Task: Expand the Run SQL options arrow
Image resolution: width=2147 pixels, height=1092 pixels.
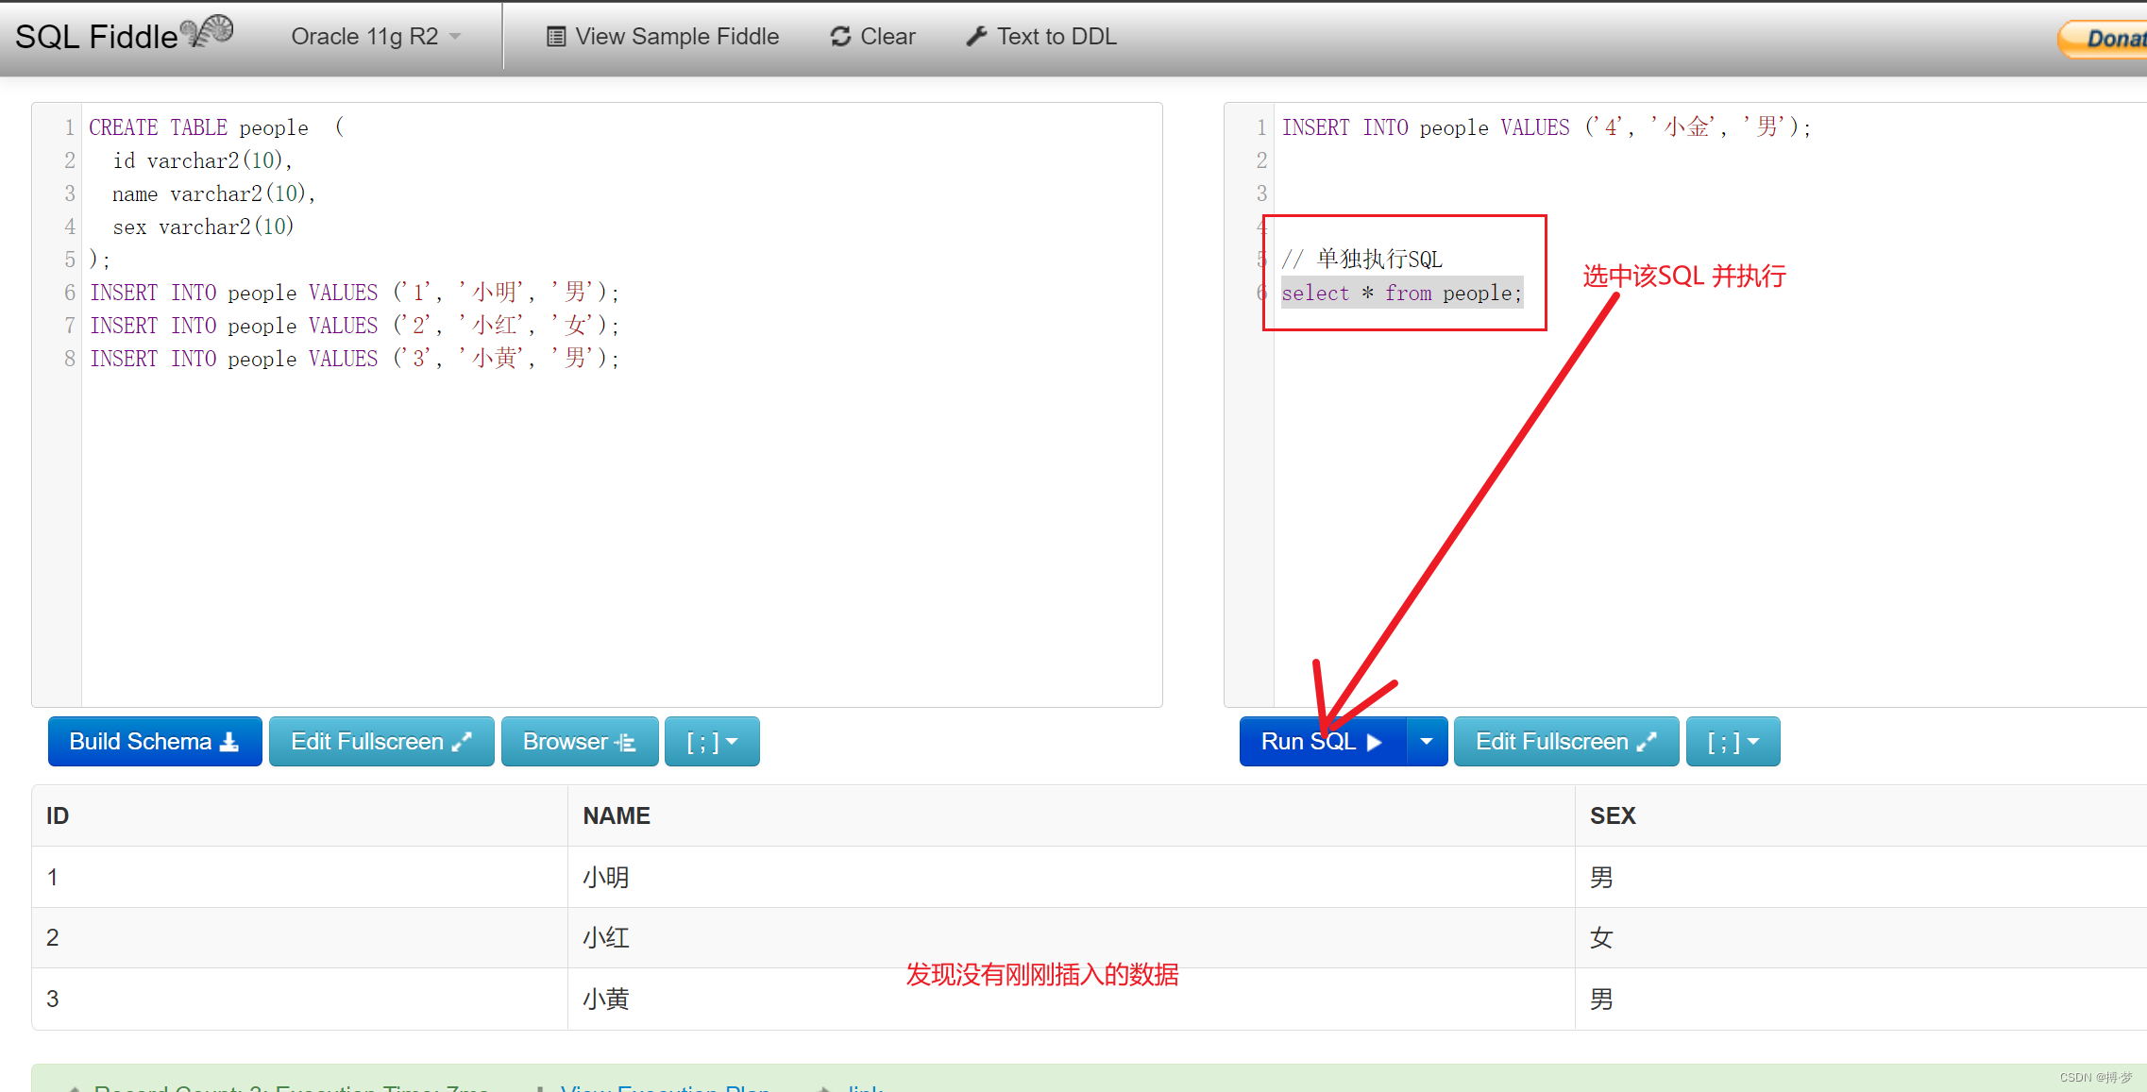Action: (1426, 742)
